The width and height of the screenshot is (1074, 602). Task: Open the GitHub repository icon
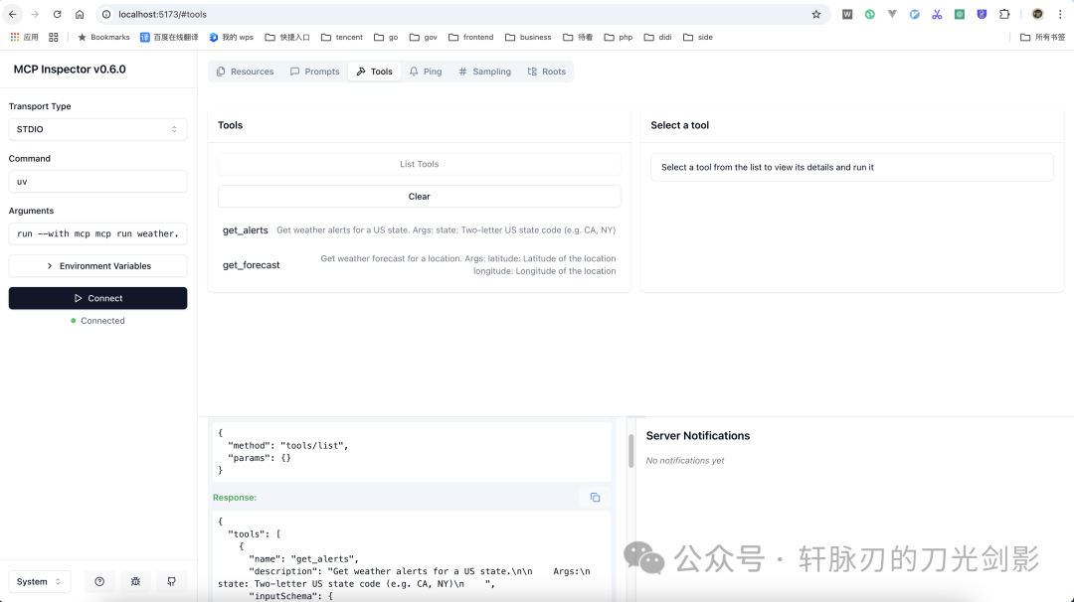click(171, 581)
